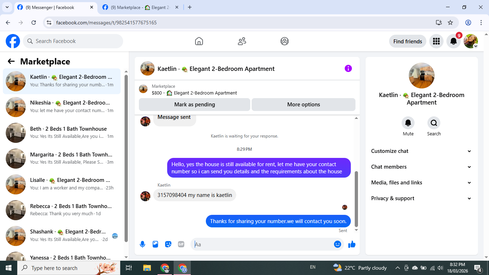The height and width of the screenshot is (275, 489).
Task: Switch to the Marketplace Elegant browser tab
Action: point(140,7)
